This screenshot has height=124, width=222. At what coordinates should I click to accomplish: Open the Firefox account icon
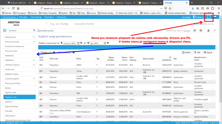click(x=208, y=8)
